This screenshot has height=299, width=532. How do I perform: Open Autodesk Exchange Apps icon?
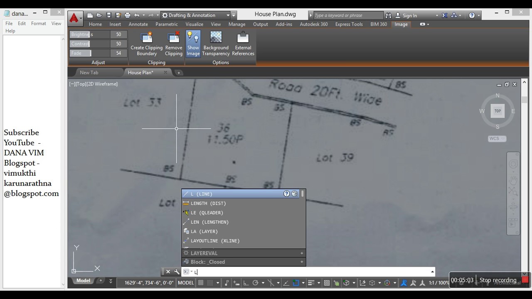[x=445, y=15]
